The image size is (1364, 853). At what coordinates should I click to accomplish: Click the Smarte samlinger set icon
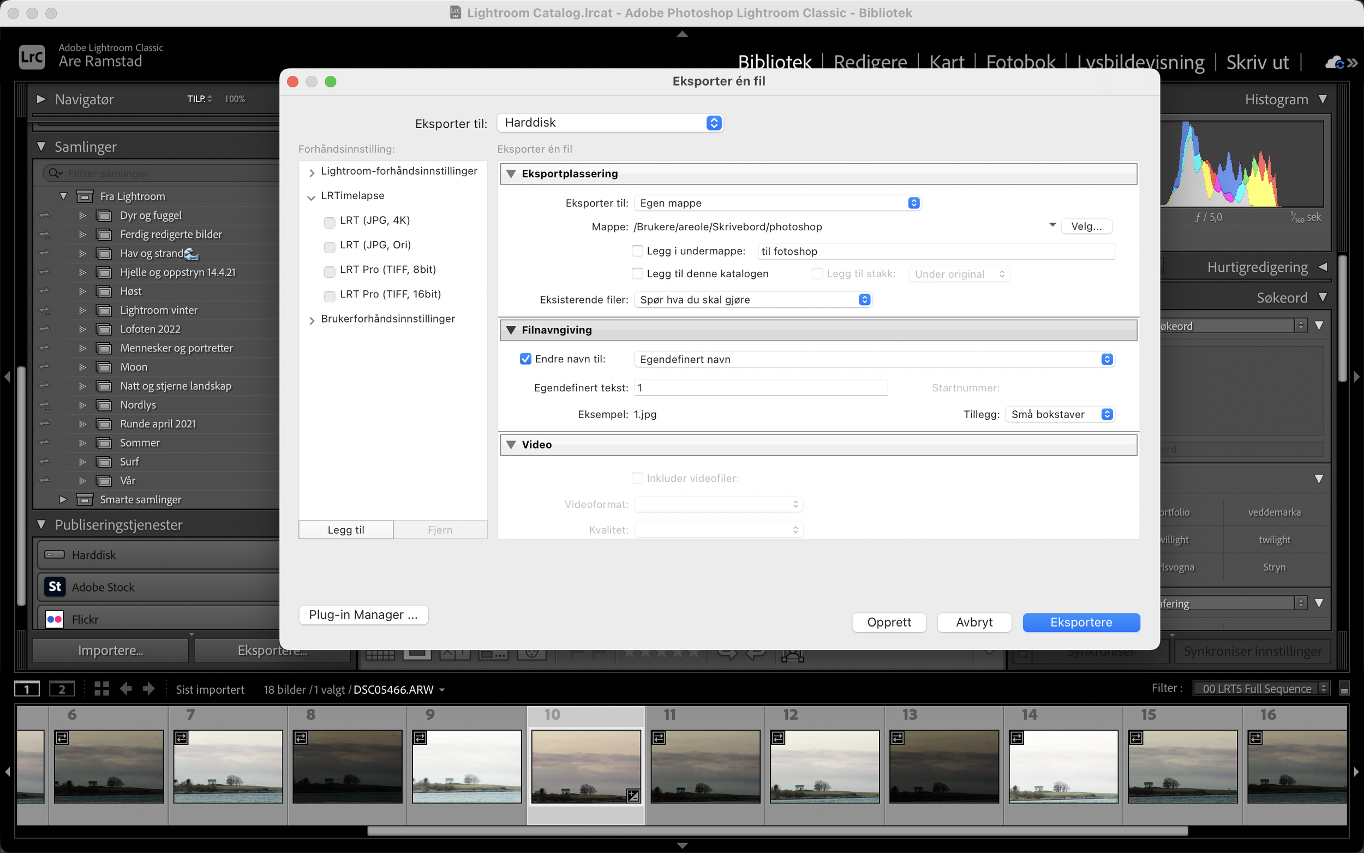[85, 499]
